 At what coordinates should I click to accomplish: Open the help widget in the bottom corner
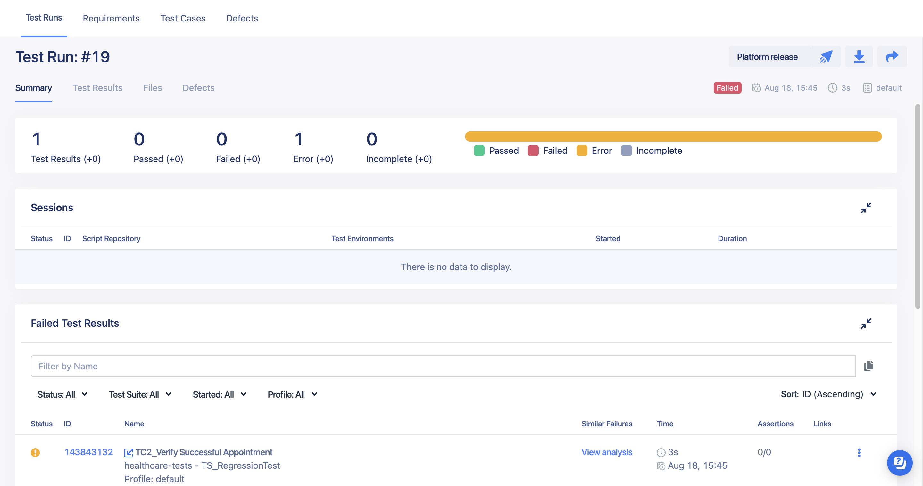click(900, 463)
